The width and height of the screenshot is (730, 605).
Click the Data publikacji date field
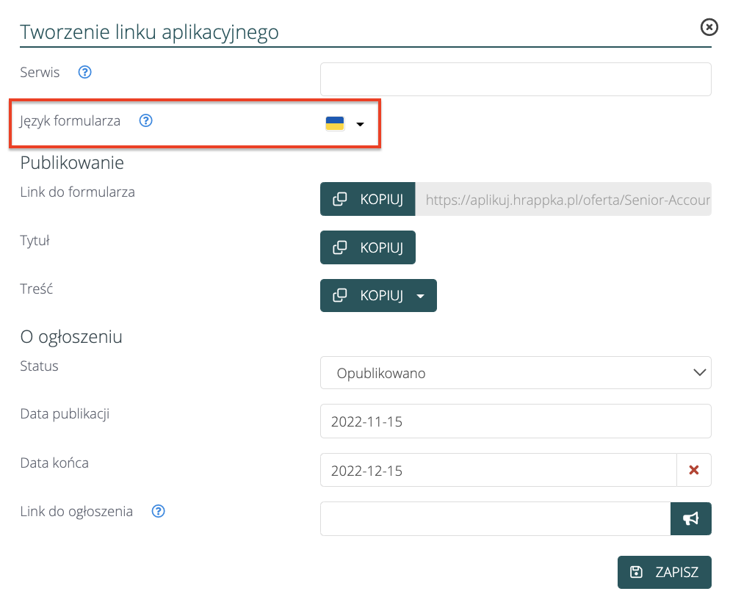pyautogui.click(x=516, y=421)
